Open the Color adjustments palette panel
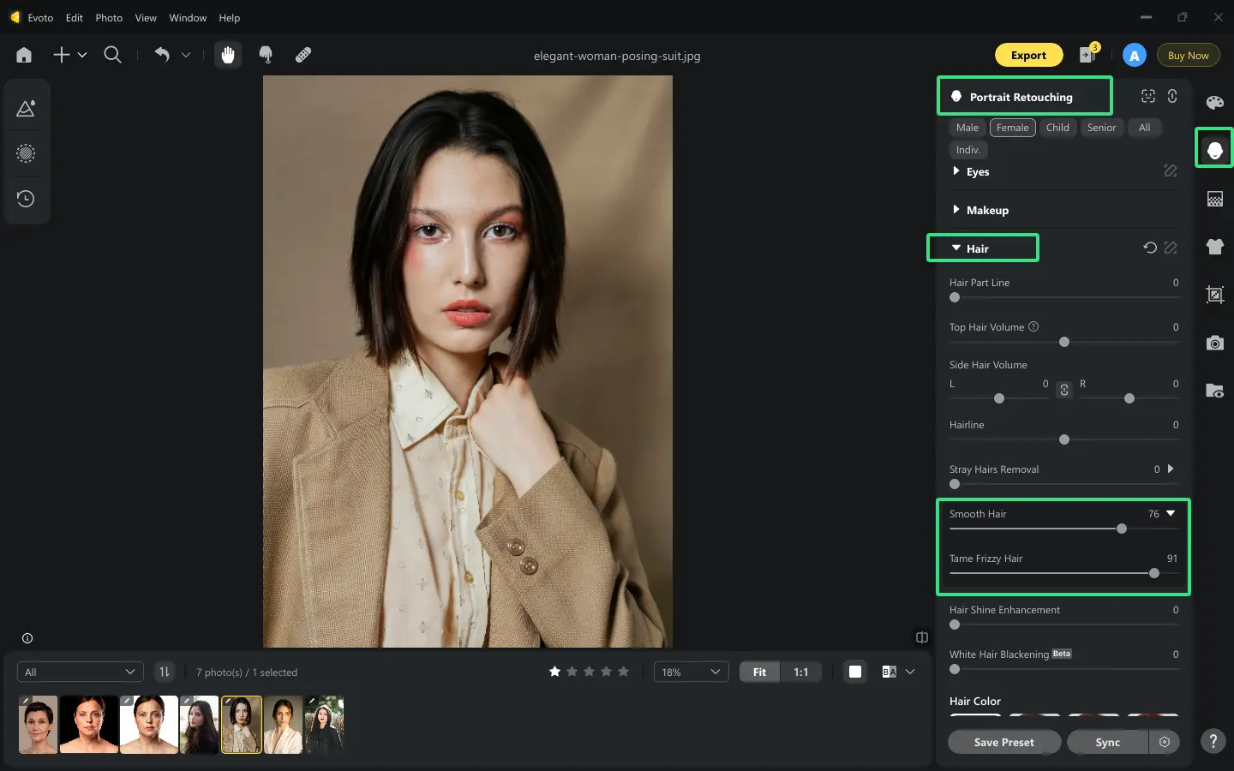This screenshot has width=1234, height=771. click(x=1214, y=103)
